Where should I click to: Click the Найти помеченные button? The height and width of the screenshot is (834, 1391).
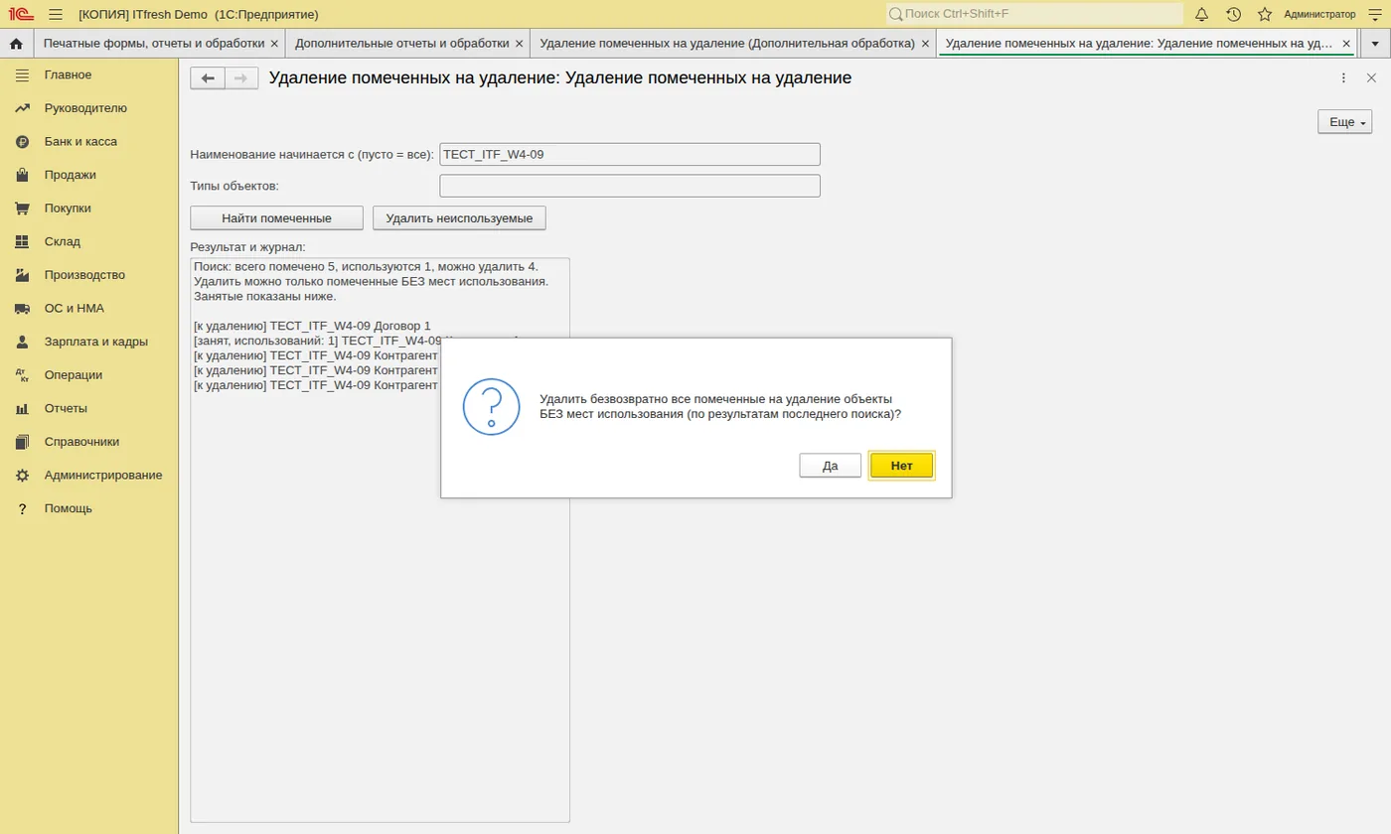point(277,218)
